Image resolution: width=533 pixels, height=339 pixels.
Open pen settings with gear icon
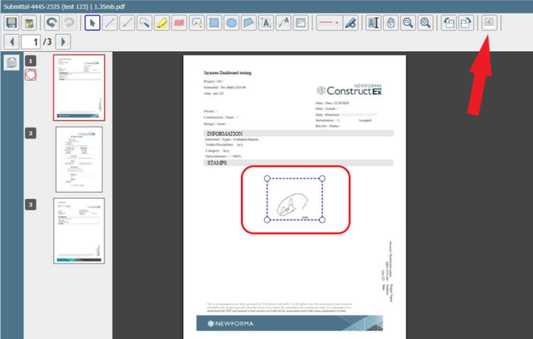pos(350,23)
